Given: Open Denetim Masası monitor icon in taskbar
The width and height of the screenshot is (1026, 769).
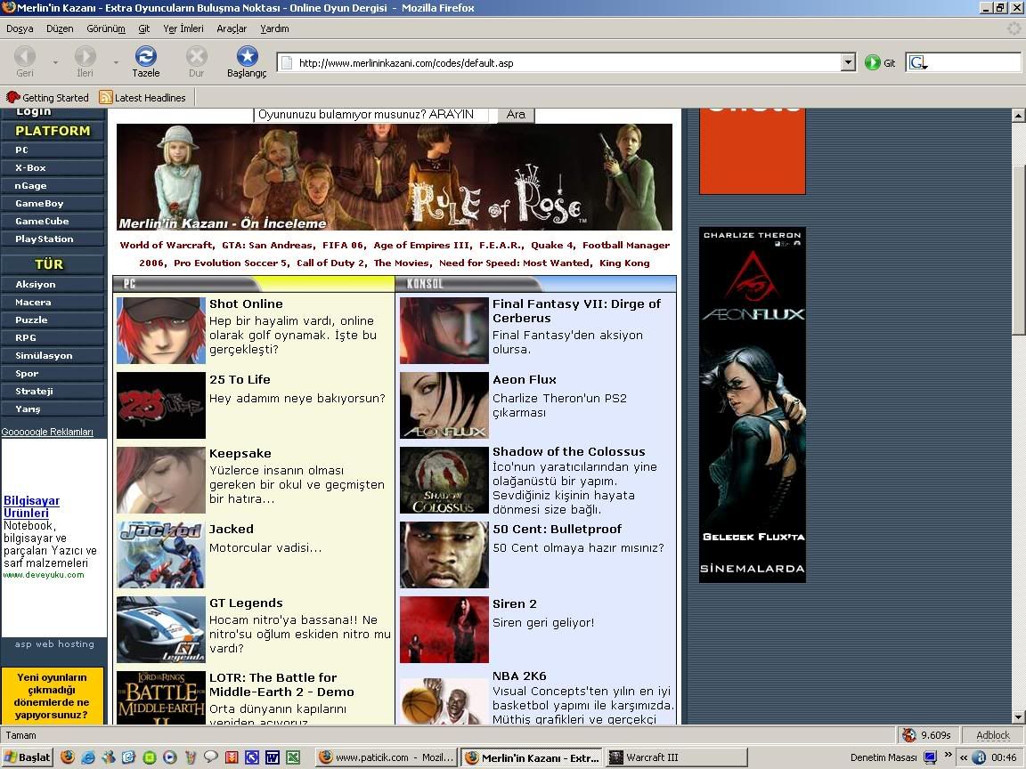Looking at the screenshot, I should (930, 757).
